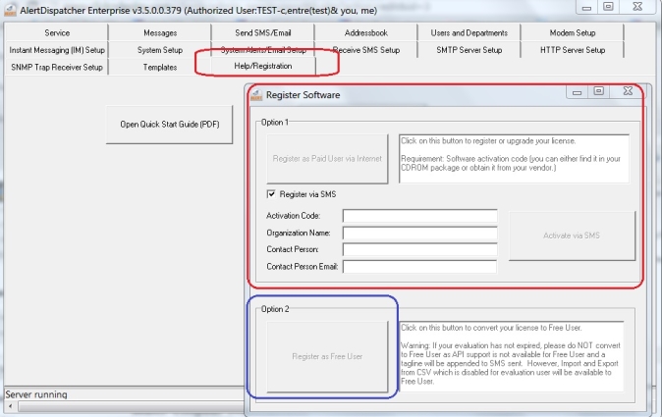Open Instant Messaging (IM) Setup tab
The image size is (662, 417).
pos(57,50)
